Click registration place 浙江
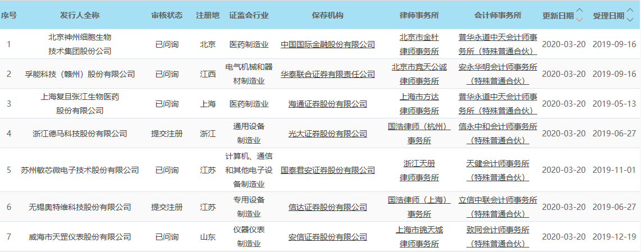The image size is (641, 252). [208, 134]
